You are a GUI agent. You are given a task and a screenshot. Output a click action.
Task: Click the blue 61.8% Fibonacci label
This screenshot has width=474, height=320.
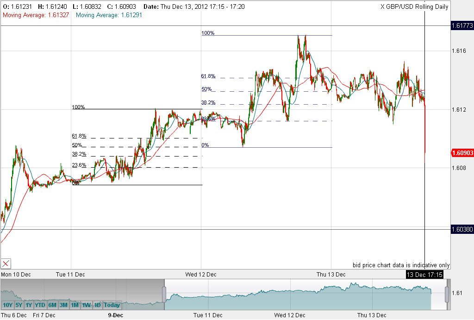pos(208,76)
